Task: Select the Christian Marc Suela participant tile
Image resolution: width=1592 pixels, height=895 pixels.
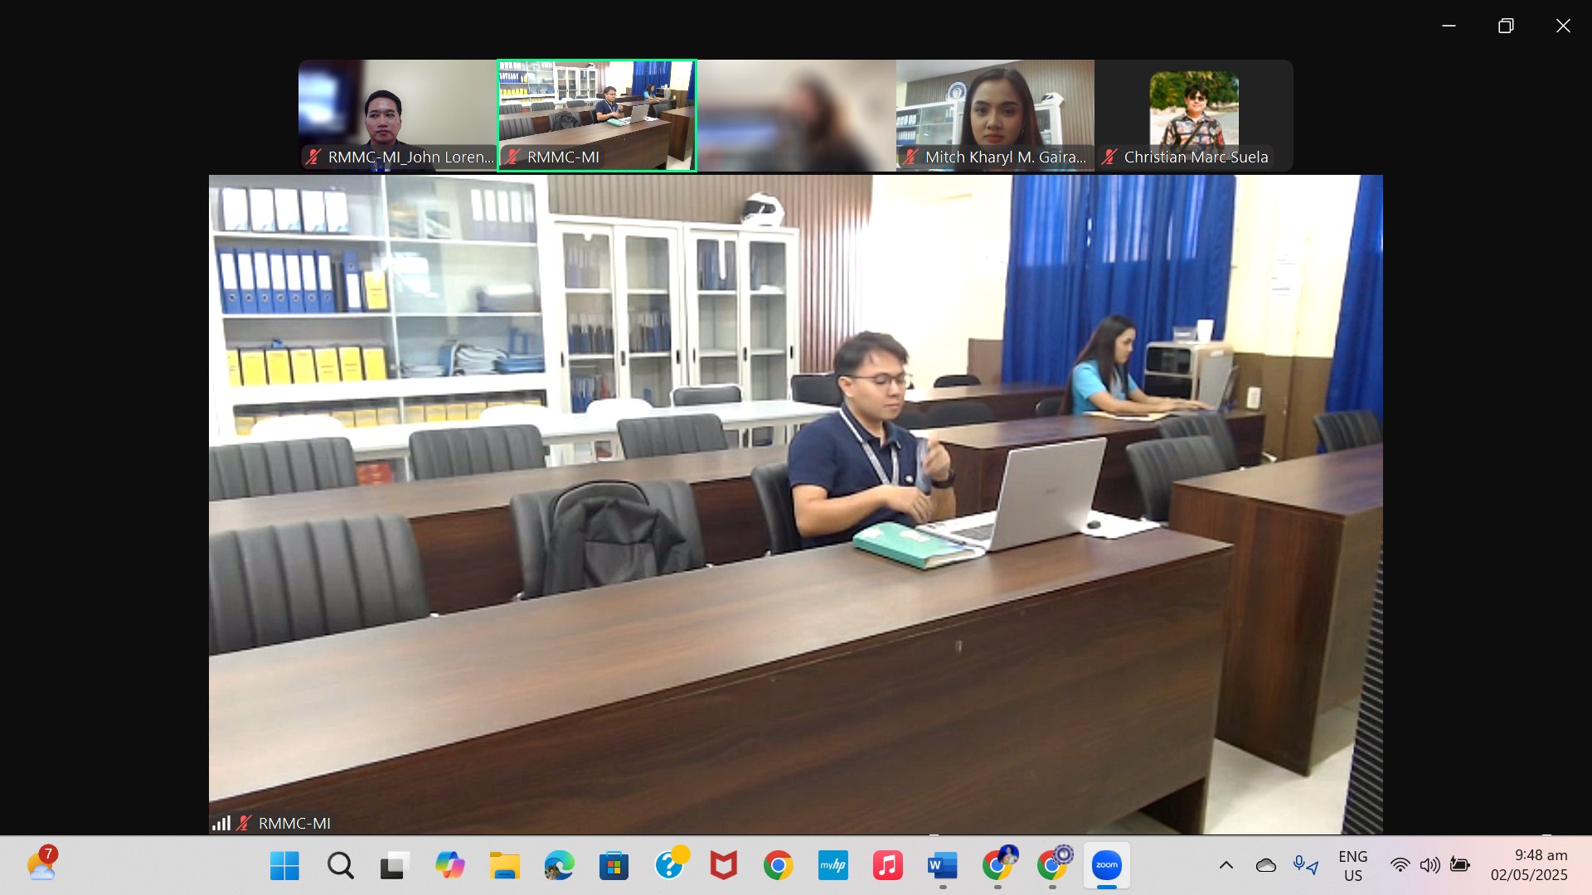Action: (1194, 115)
